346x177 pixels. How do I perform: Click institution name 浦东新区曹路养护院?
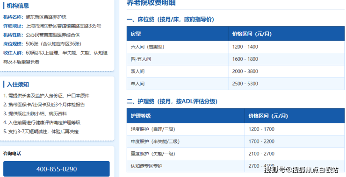tap(46, 17)
